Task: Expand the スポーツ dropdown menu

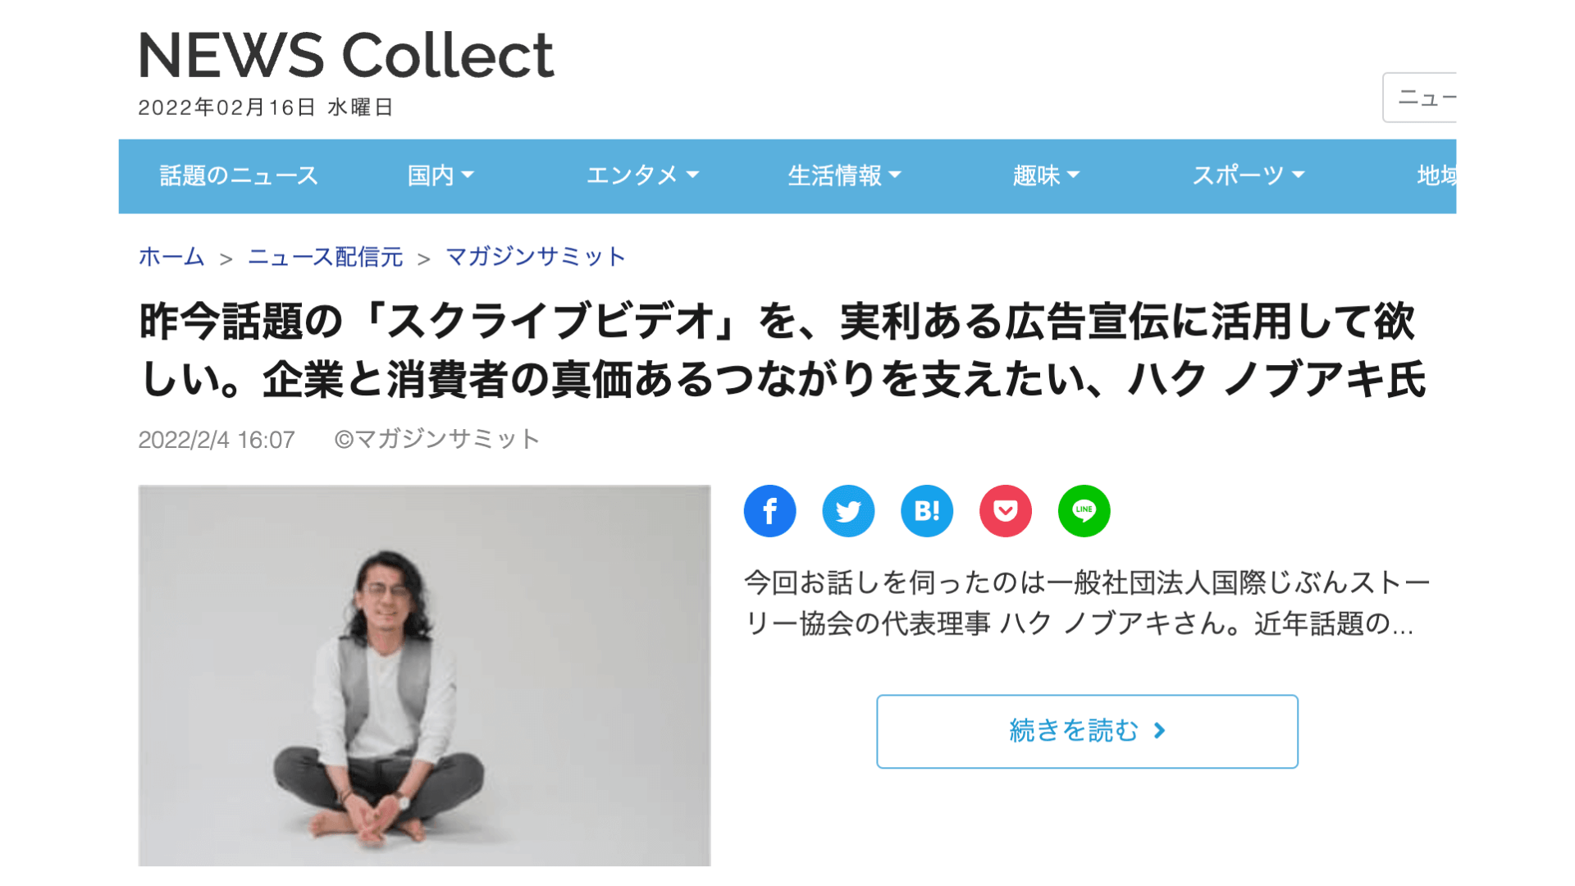Action: tap(1248, 176)
